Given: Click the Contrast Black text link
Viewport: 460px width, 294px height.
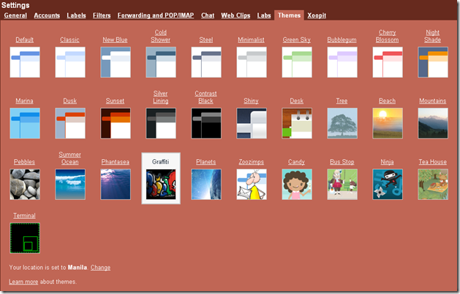Looking at the screenshot, I should pos(206,97).
